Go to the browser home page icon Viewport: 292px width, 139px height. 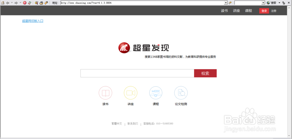[x=3, y=3]
